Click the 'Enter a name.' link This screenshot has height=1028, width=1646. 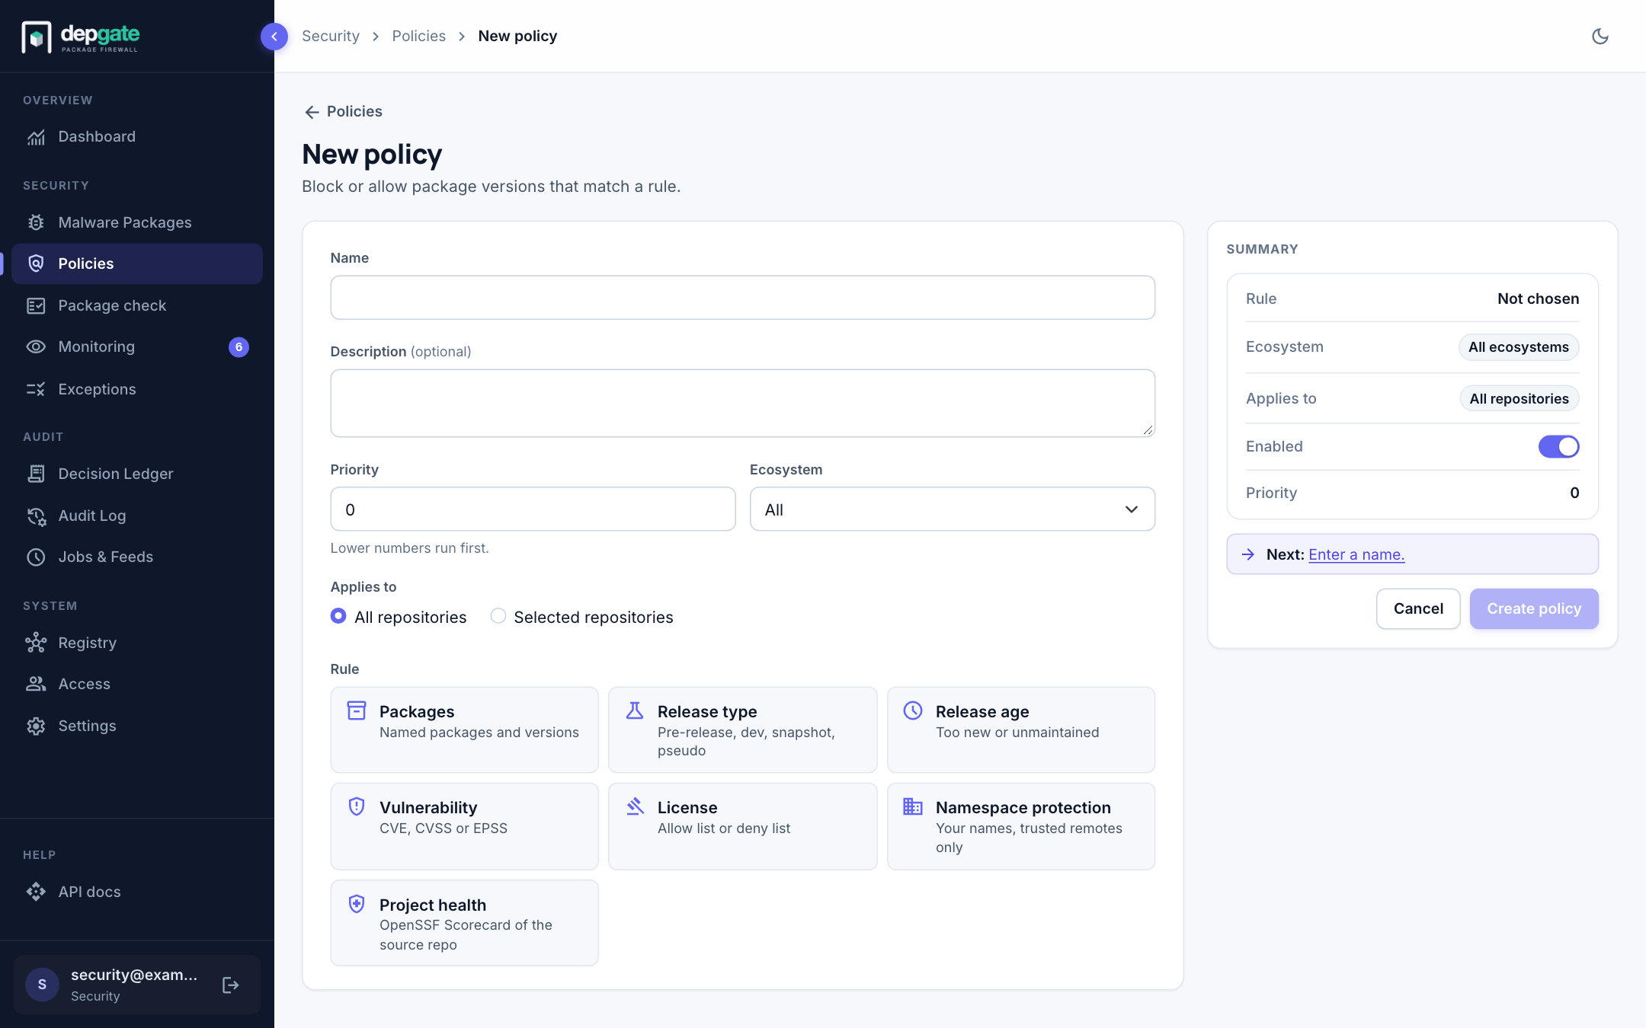point(1356,554)
